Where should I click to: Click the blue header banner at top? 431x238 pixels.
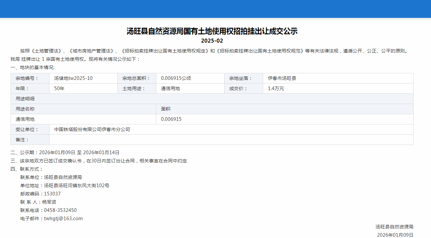(x=215, y=9)
